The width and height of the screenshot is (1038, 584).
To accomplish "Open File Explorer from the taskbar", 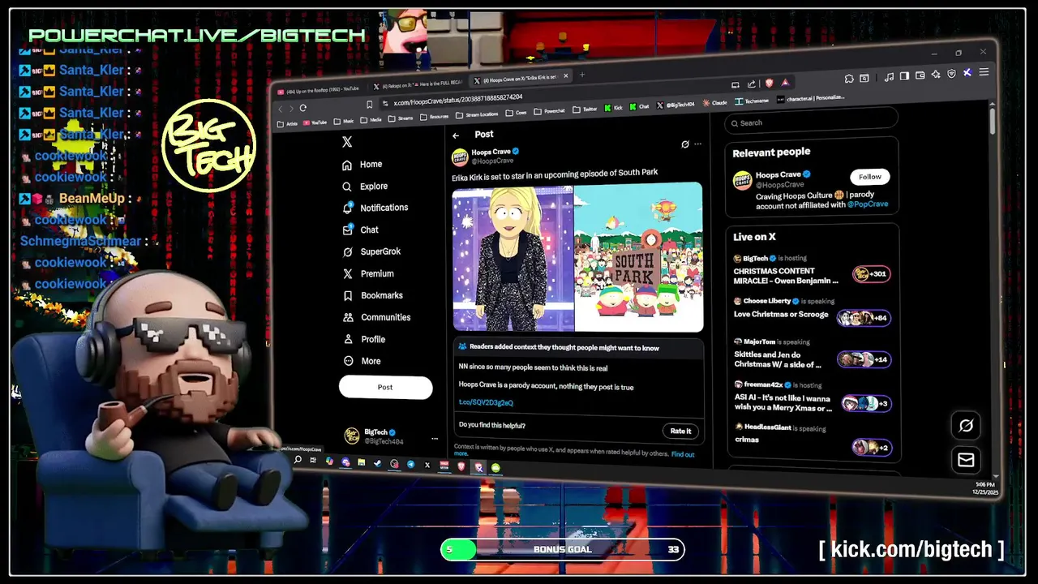I will 362,462.
